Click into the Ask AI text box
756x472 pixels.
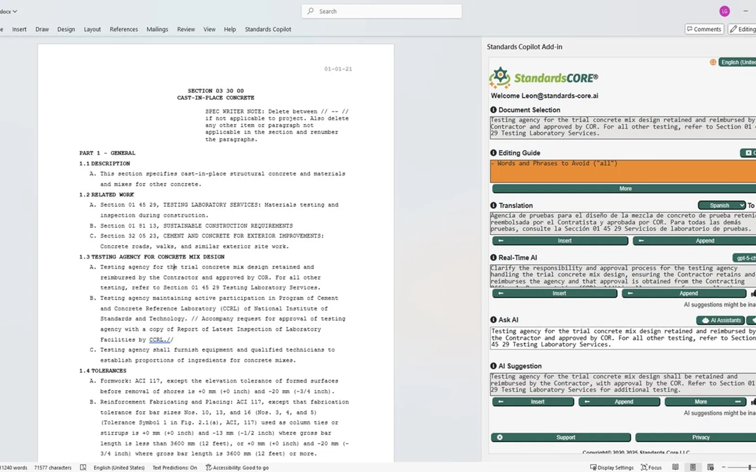point(623,338)
